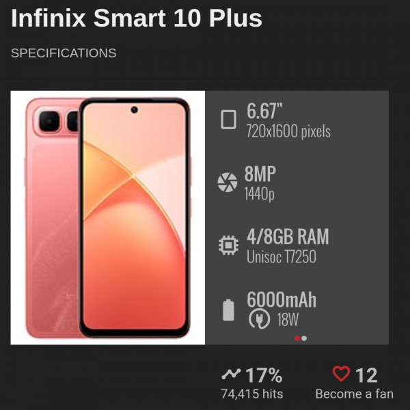Click the display screen size icon

tap(228, 120)
